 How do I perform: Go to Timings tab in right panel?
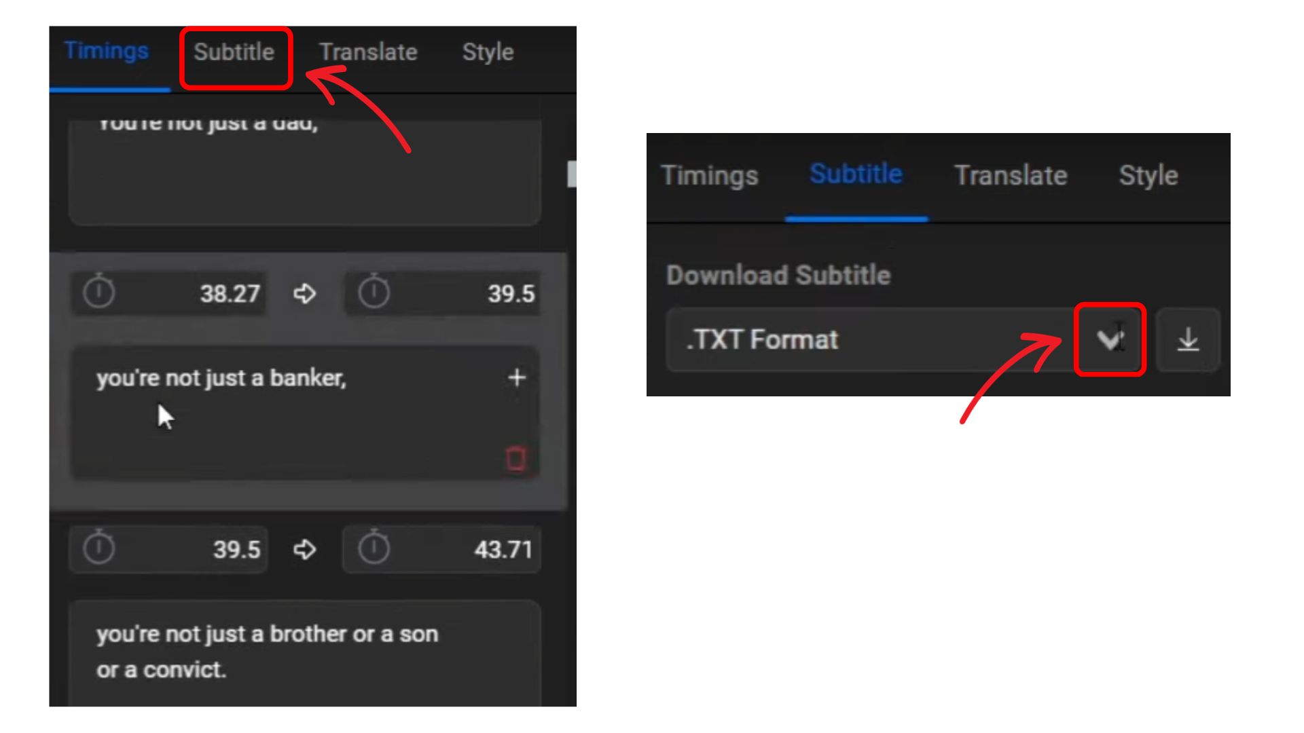pyautogui.click(x=709, y=176)
